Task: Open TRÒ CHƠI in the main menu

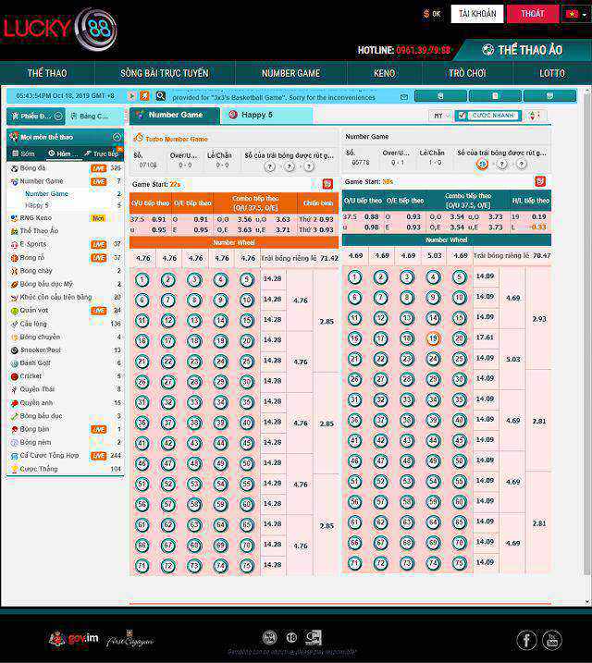Action: click(x=467, y=73)
